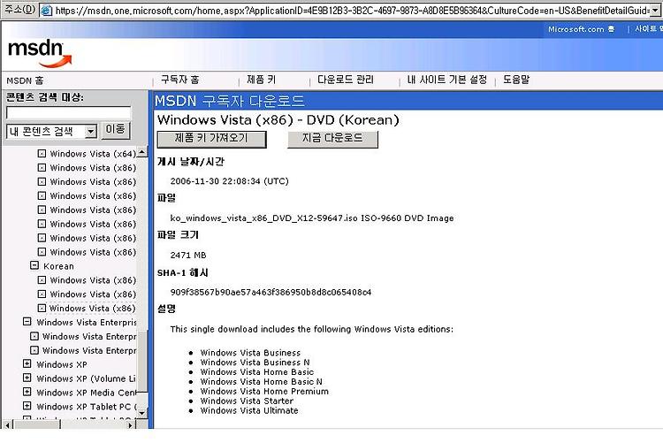Click the 지금 다운로드 button
This screenshot has height=443, width=663.
[x=332, y=139]
